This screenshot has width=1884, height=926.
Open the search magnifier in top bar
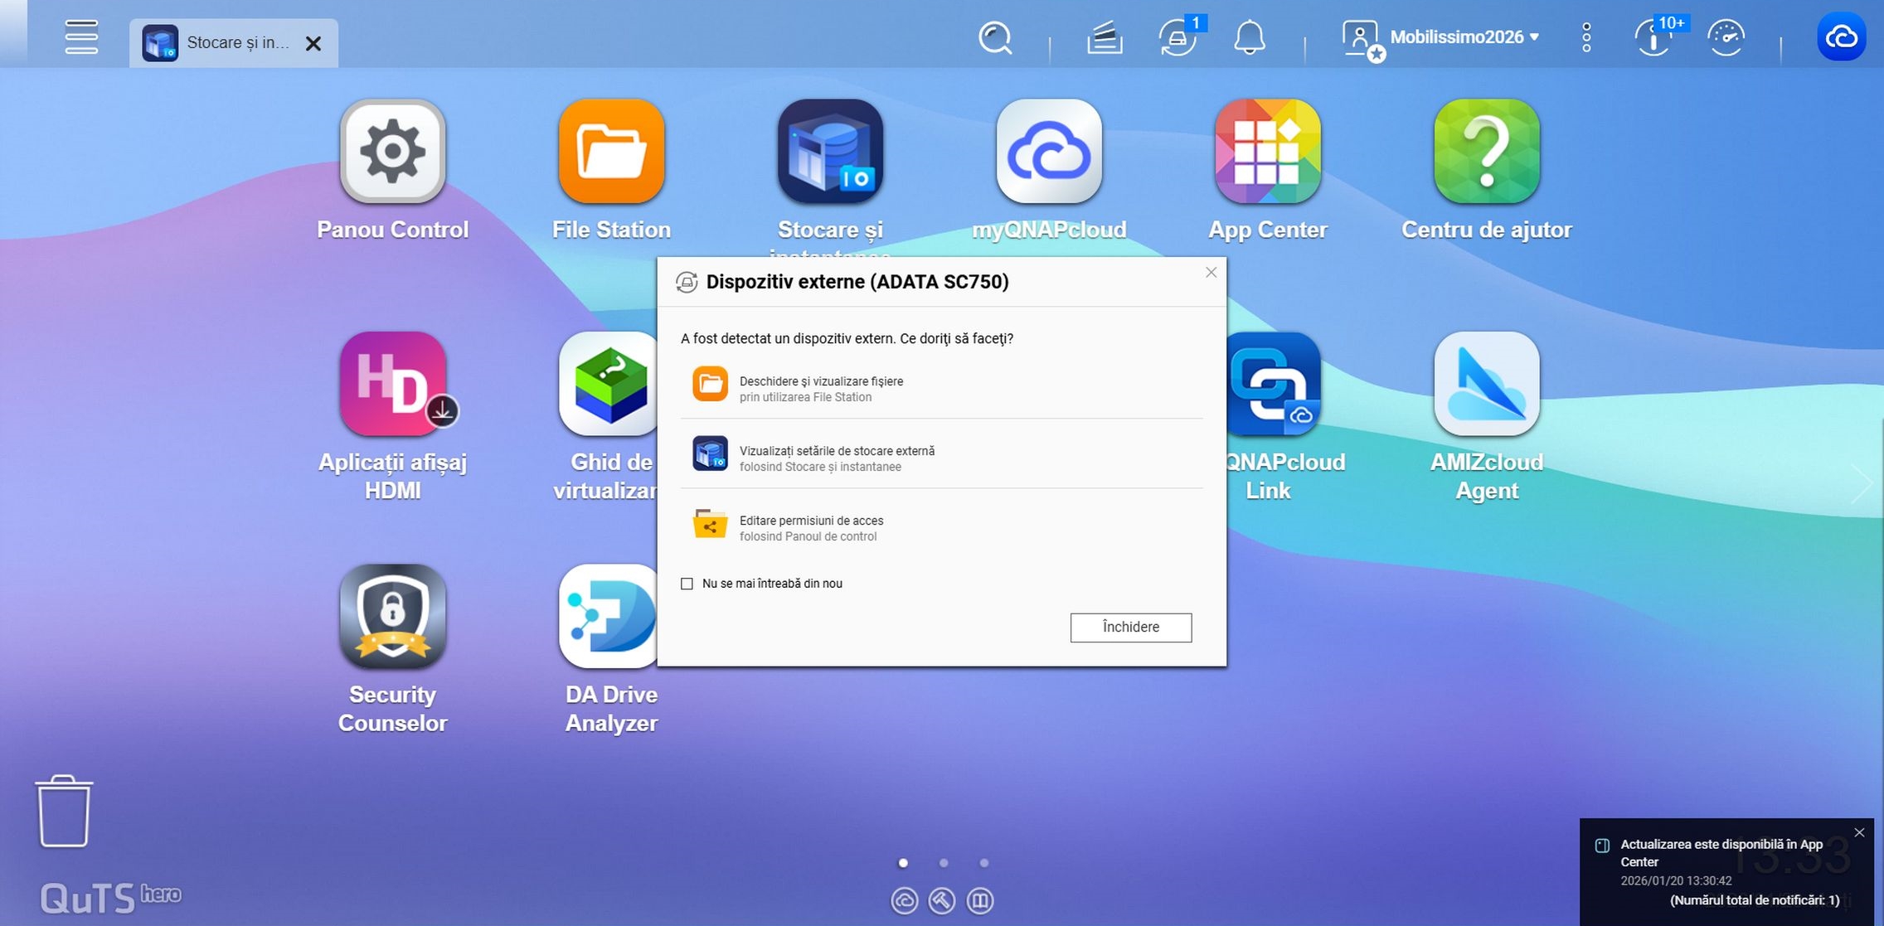[x=995, y=38]
